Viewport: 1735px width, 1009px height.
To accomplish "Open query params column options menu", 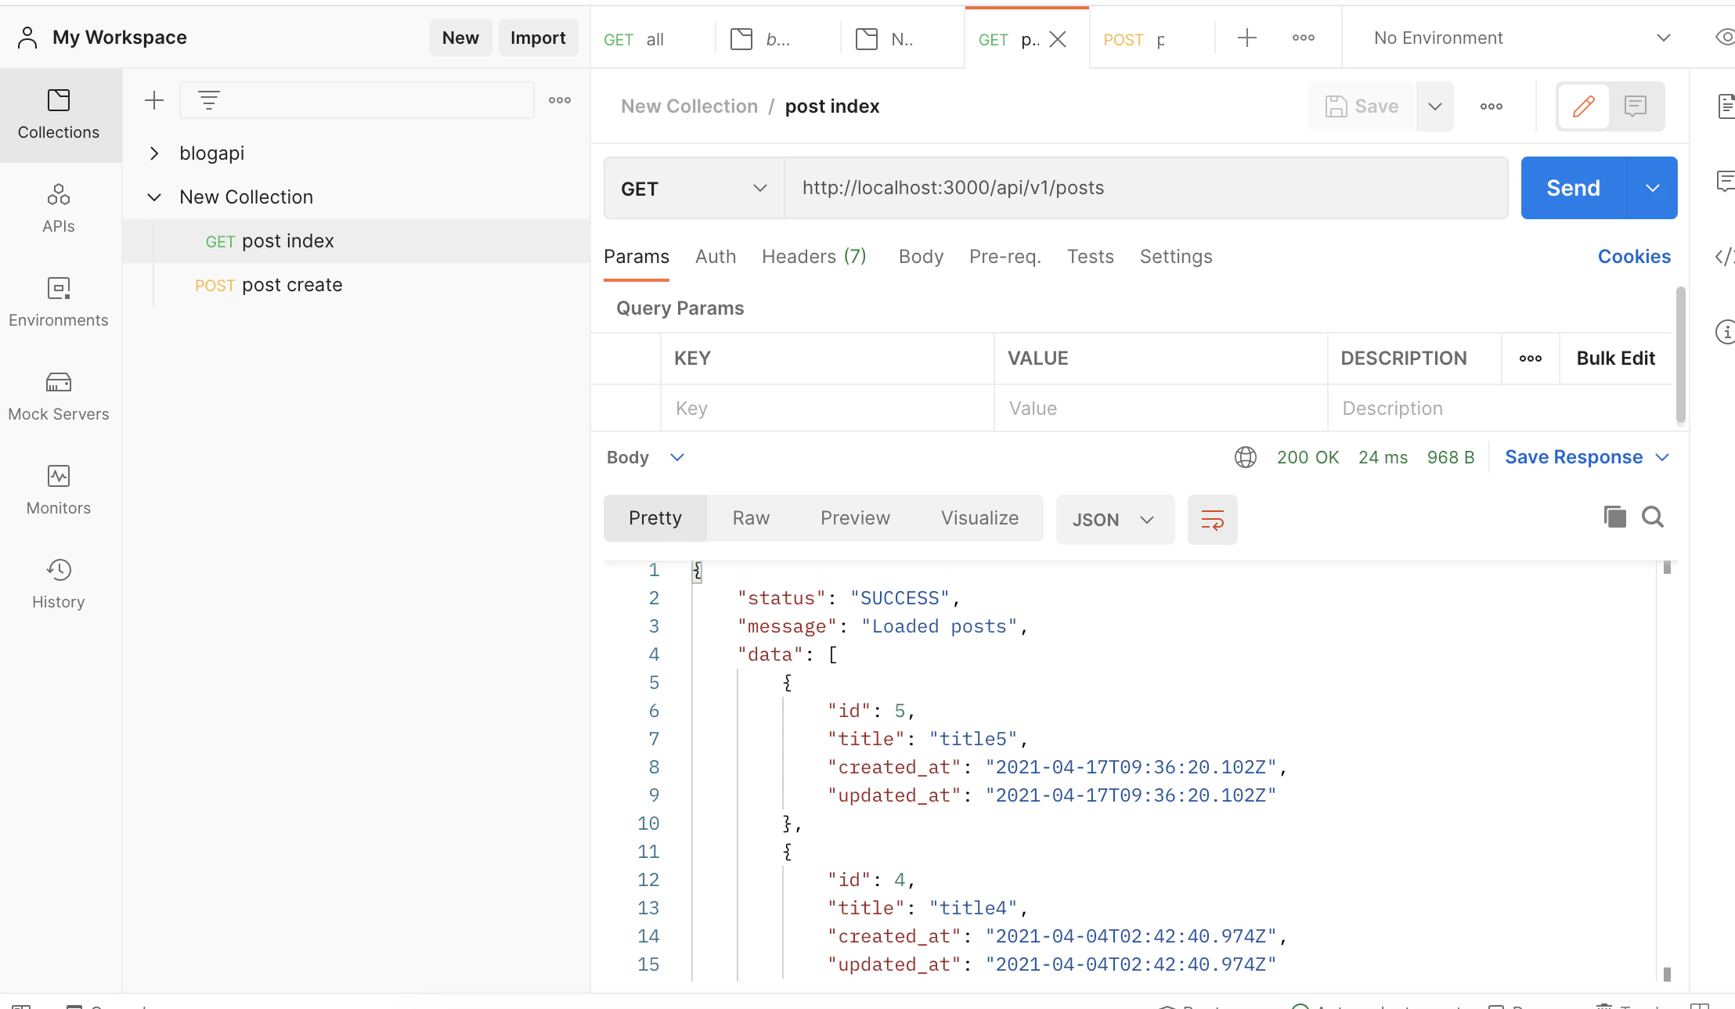I will click(x=1531, y=359).
